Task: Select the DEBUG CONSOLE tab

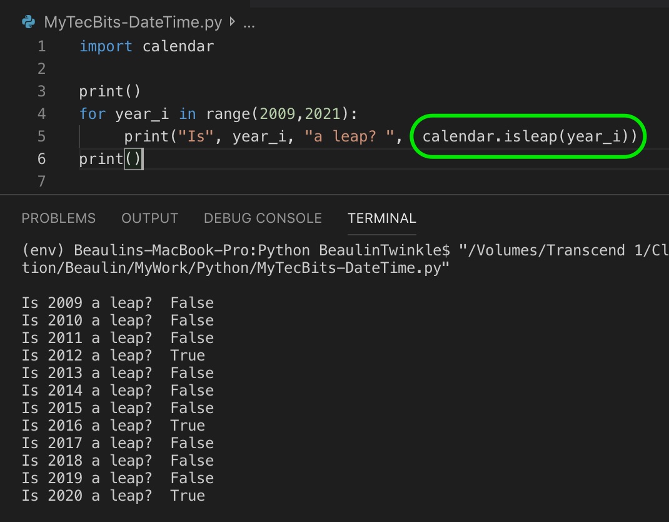Action: [262, 218]
